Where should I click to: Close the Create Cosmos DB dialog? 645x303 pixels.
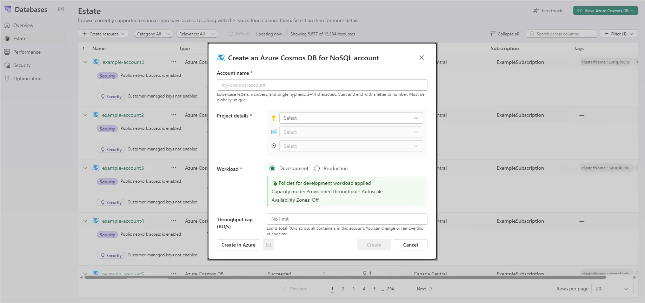(422, 58)
